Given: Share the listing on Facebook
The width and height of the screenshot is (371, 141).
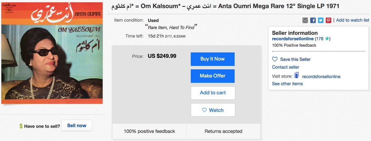Looking at the screenshot, I should (313, 20).
